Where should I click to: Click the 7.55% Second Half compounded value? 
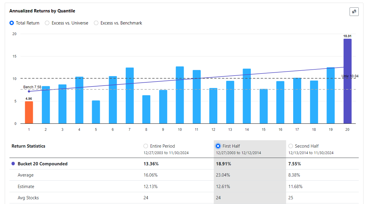(x=295, y=164)
